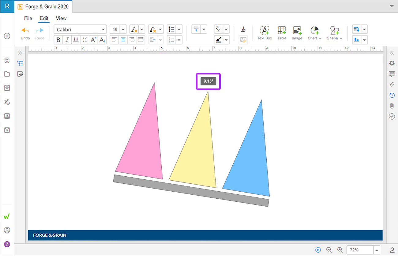Viewport: 398px width, 256px height.
Task: Click the add new plus icon in the sidebar
Action: pos(7,36)
